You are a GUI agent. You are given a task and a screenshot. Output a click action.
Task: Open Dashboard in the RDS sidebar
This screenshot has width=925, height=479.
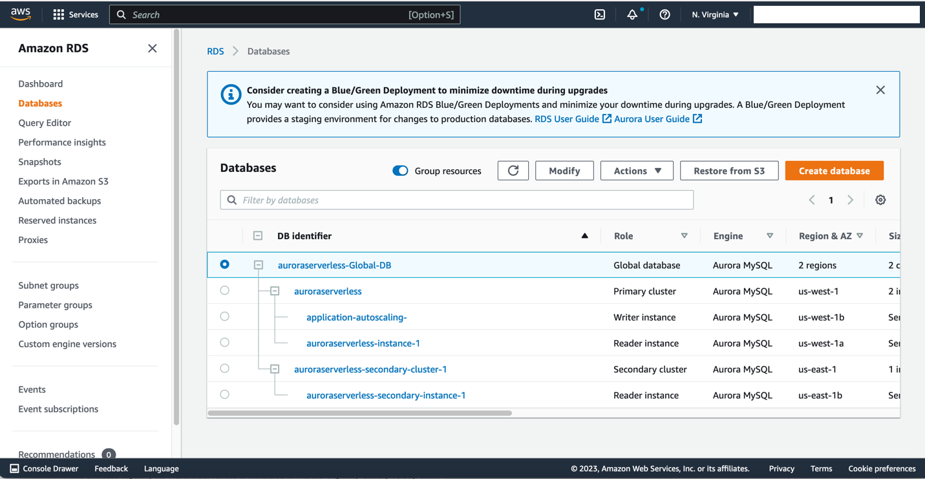pos(41,83)
